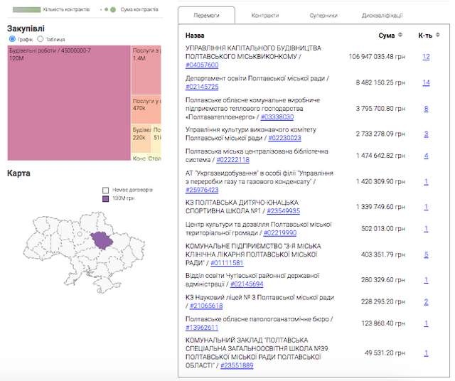Select the Перемоги tab

coord(207,15)
